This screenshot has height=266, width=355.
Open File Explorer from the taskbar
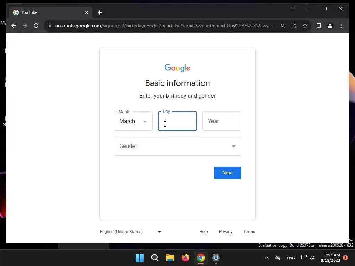click(170, 258)
